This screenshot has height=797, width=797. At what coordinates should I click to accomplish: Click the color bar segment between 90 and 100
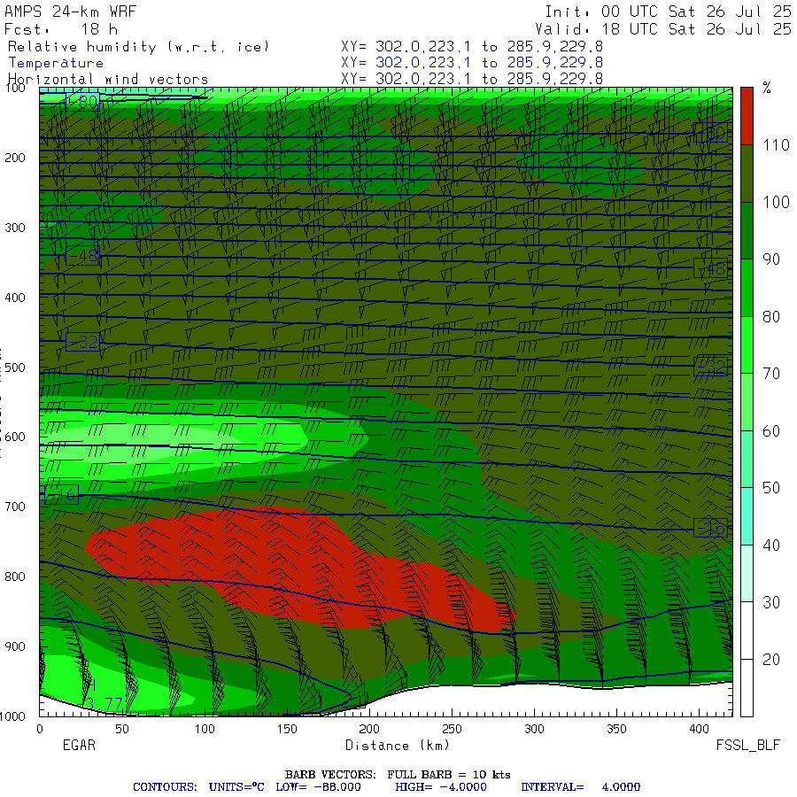tap(747, 231)
